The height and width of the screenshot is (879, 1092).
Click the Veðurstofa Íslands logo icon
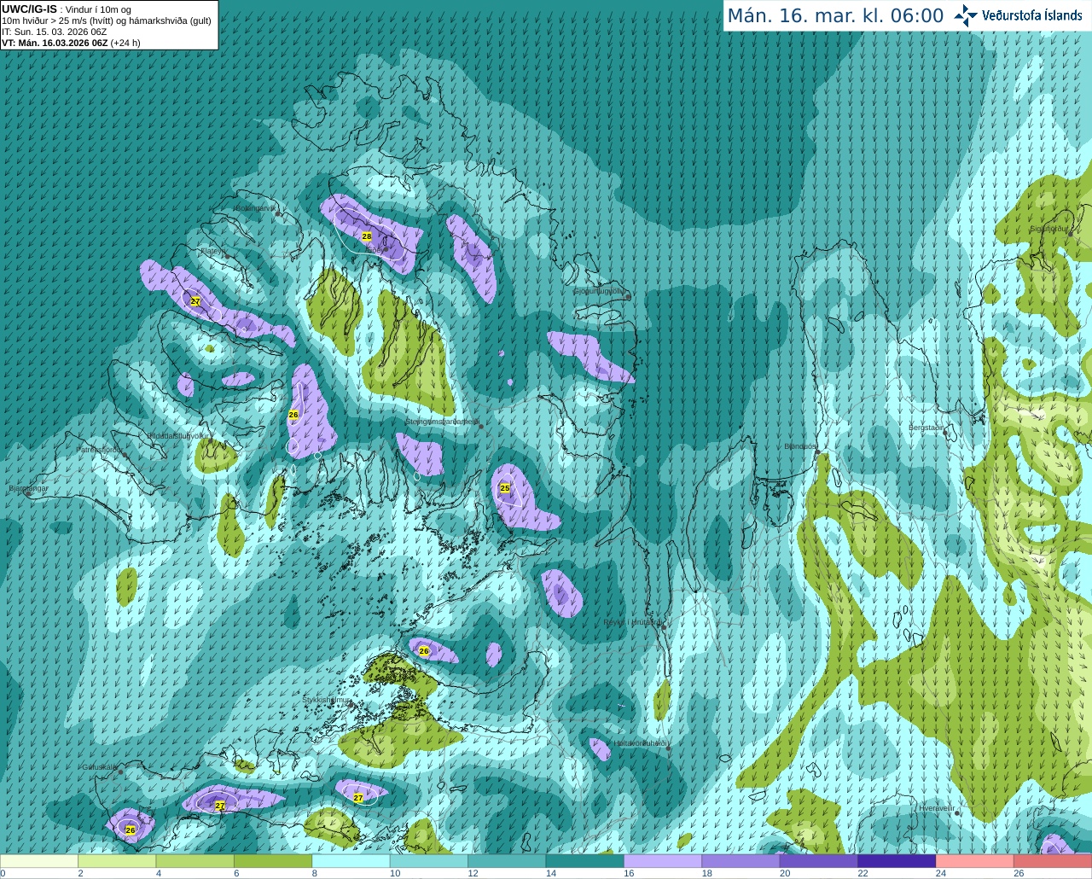pyautogui.click(x=966, y=15)
